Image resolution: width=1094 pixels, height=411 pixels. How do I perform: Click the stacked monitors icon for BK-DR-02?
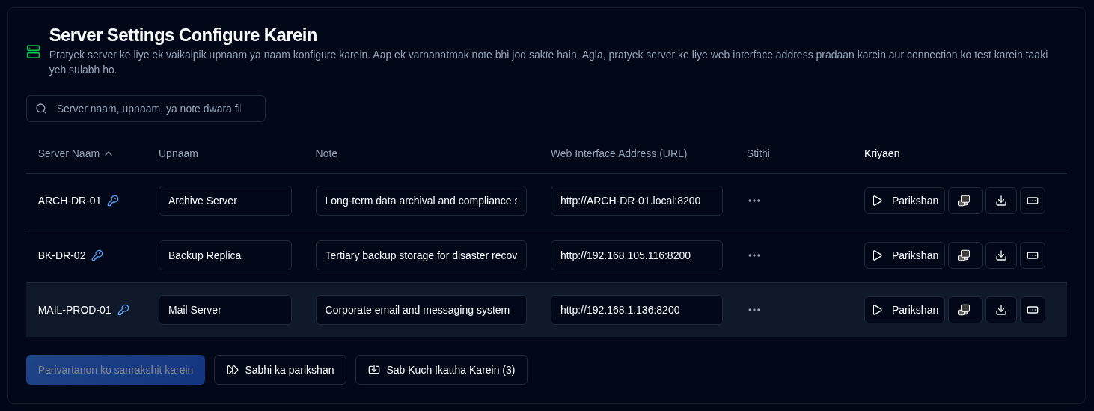965,255
